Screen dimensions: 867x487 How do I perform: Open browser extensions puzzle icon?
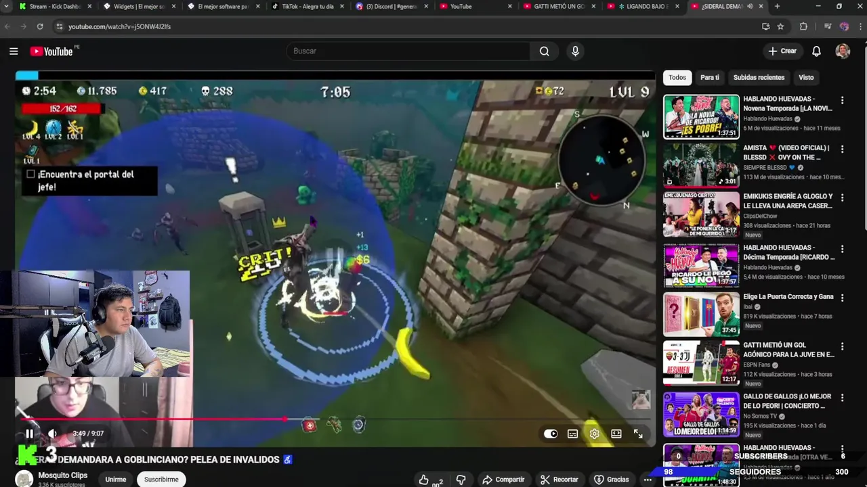(x=803, y=26)
